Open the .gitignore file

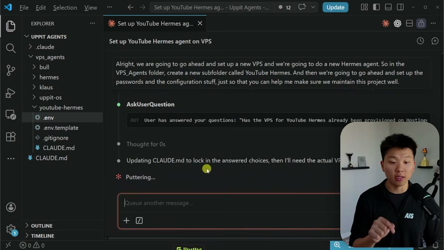coord(62,137)
